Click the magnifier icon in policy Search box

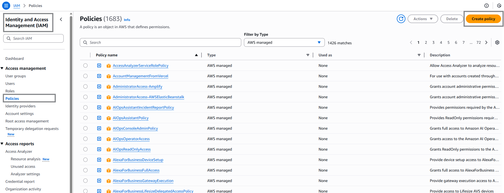click(85, 42)
